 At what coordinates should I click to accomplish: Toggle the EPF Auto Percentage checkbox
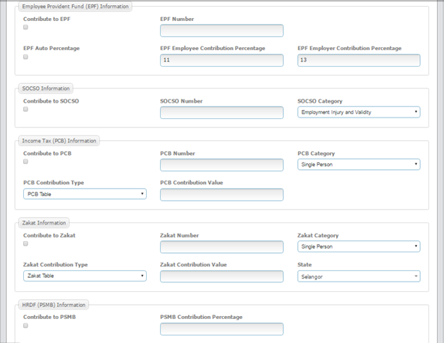pos(25,57)
